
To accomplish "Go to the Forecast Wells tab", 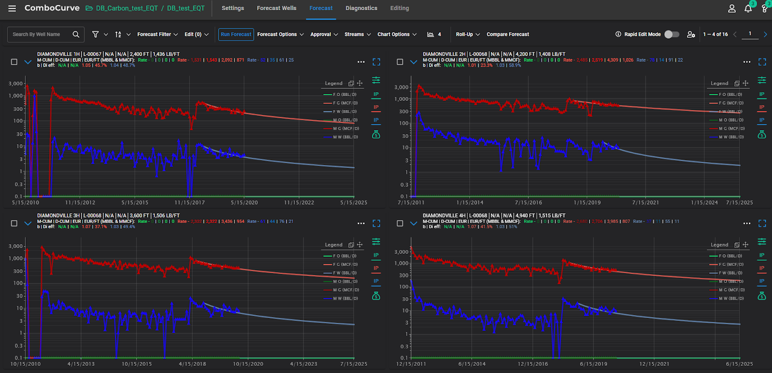I will (276, 8).
